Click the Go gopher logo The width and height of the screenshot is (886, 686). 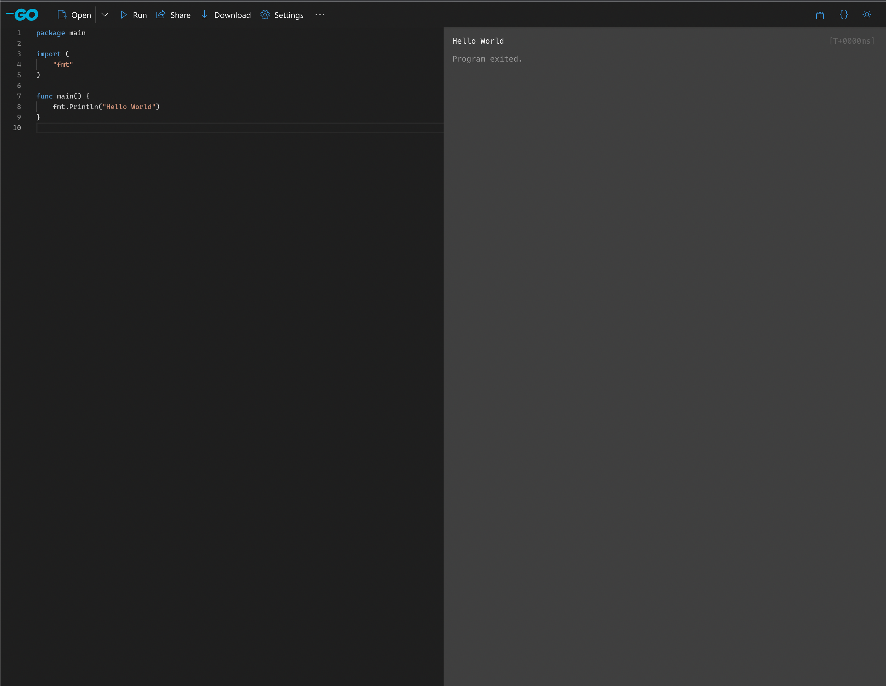pyautogui.click(x=23, y=15)
